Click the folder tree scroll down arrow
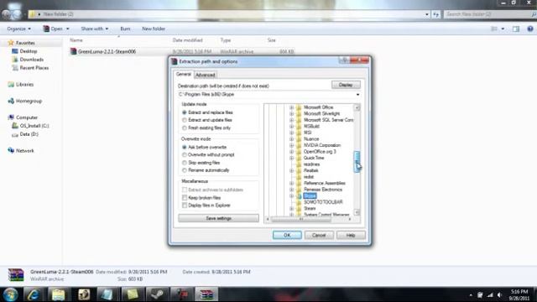 tap(357, 212)
